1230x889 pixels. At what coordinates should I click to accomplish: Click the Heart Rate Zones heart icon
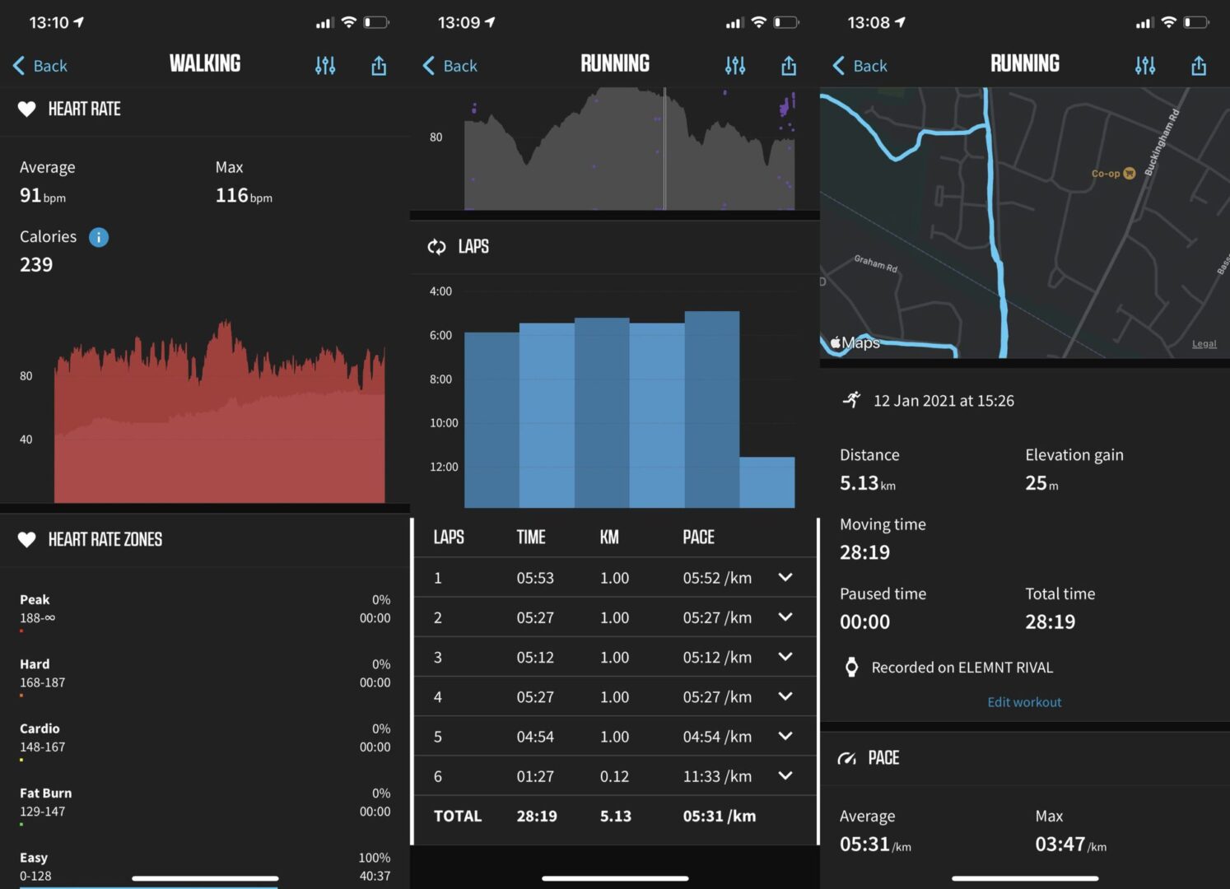(x=28, y=539)
